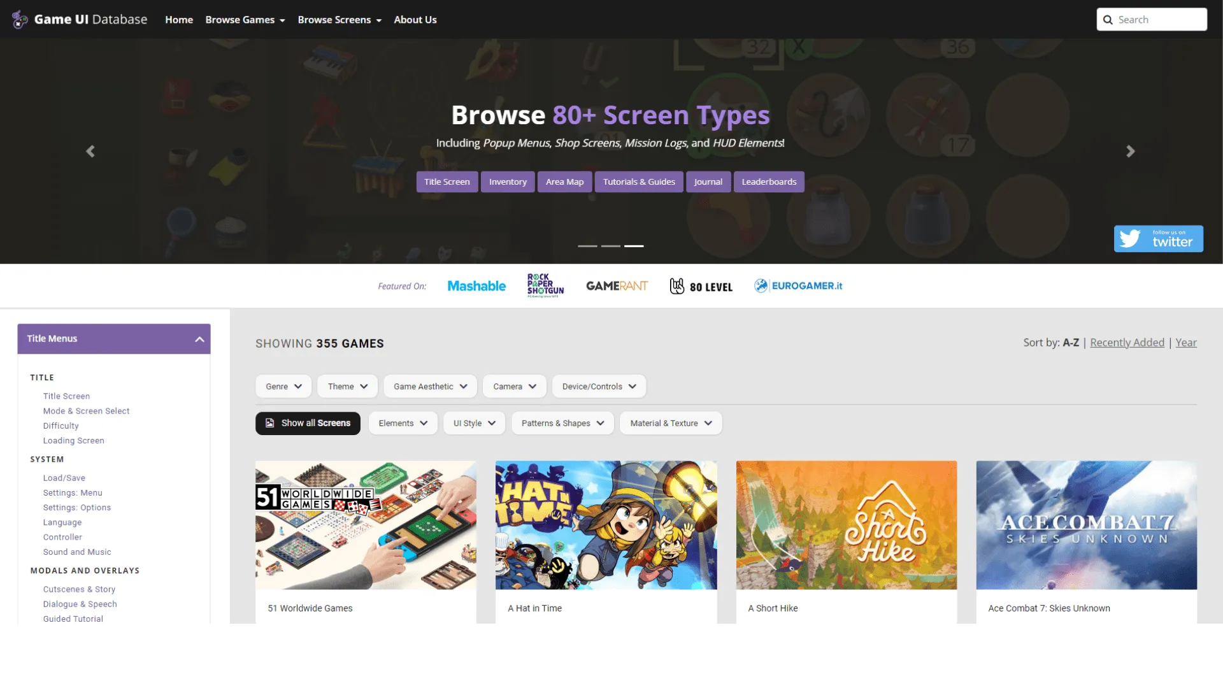Select the first carousel indicator dash

[x=587, y=246]
